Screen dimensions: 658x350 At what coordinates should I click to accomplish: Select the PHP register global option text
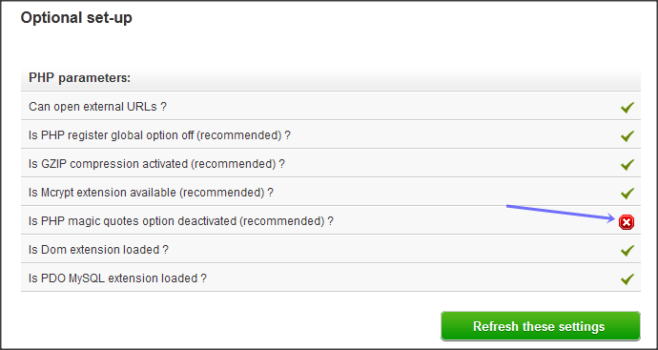point(159,135)
